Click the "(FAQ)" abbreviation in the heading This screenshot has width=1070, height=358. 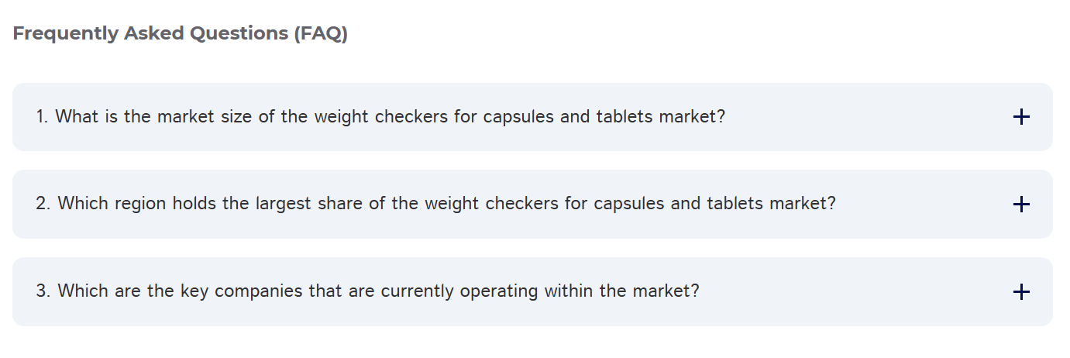click(x=321, y=34)
